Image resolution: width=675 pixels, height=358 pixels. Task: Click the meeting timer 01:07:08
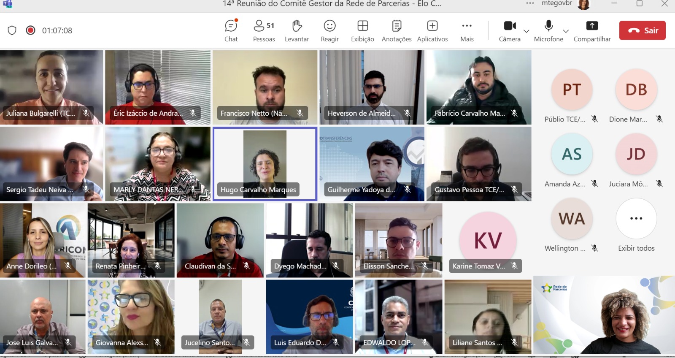pyautogui.click(x=57, y=30)
